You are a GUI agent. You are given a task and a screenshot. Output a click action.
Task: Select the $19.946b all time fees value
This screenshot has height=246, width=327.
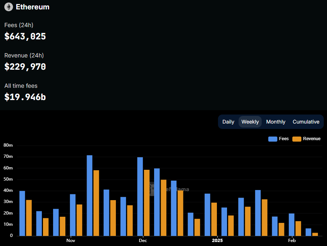[25, 97]
